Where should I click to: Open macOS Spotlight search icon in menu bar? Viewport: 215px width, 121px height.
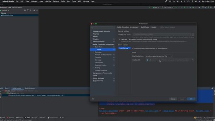pyautogui.click(x=181, y=1)
